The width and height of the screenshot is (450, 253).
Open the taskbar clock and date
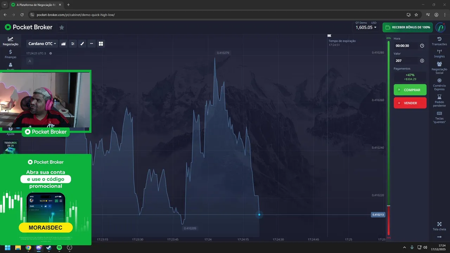coord(439,248)
